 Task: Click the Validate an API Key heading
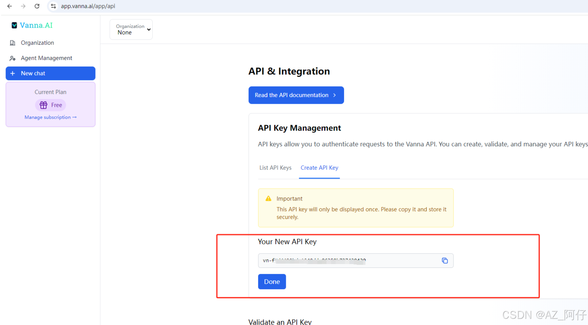[280, 322]
